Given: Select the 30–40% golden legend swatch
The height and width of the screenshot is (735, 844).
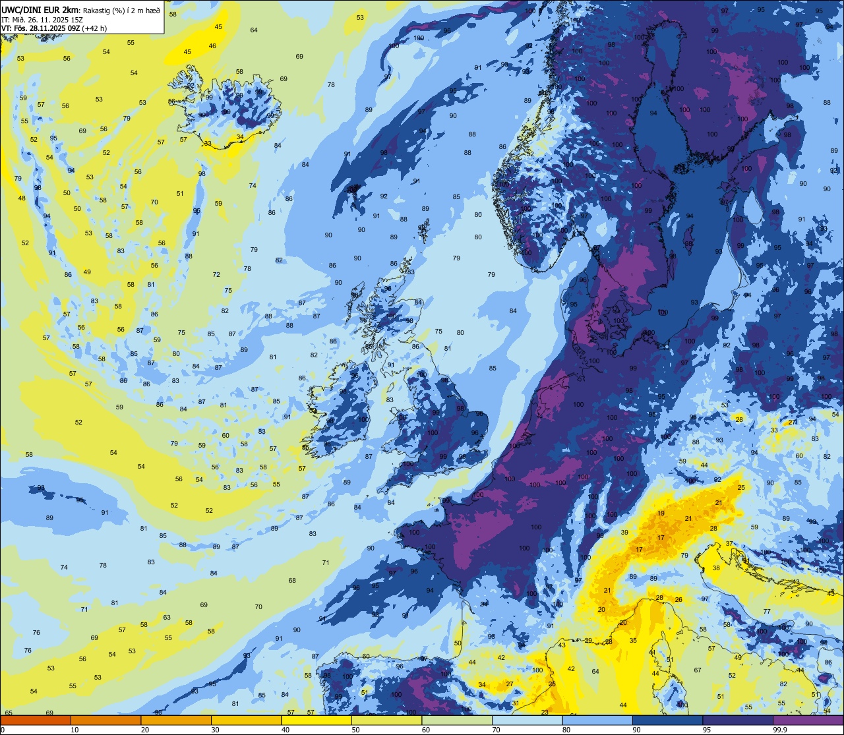Looking at the screenshot, I should pos(246,720).
